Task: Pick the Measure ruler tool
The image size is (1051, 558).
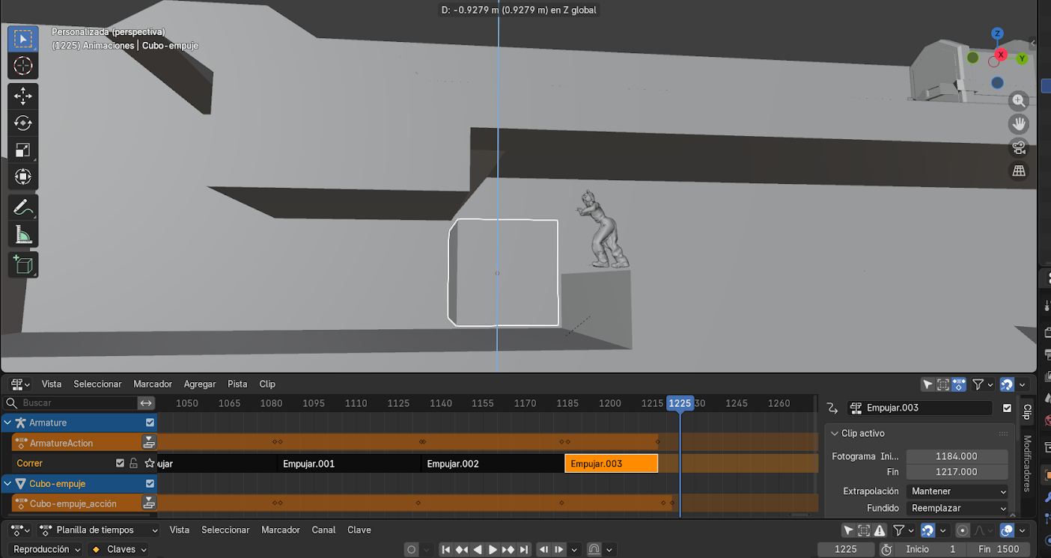Action: 22,235
